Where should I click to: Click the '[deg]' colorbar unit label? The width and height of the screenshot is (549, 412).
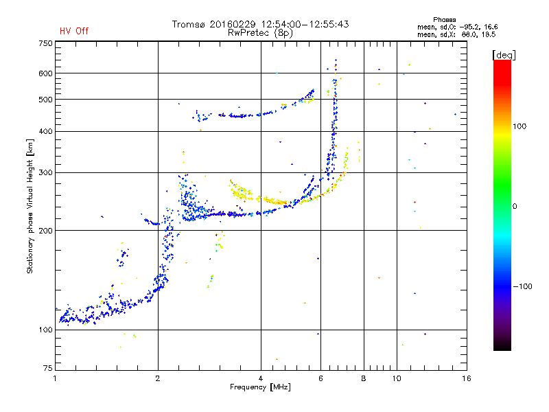click(504, 55)
